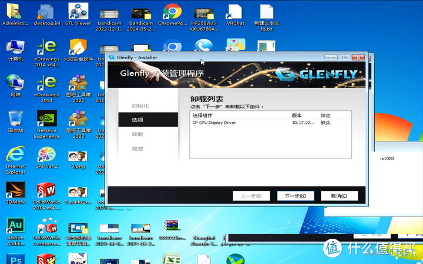Click the 取消(C) button in Glenfly installer
The width and height of the screenshot is (423, 264).
(x=339, y=196)
